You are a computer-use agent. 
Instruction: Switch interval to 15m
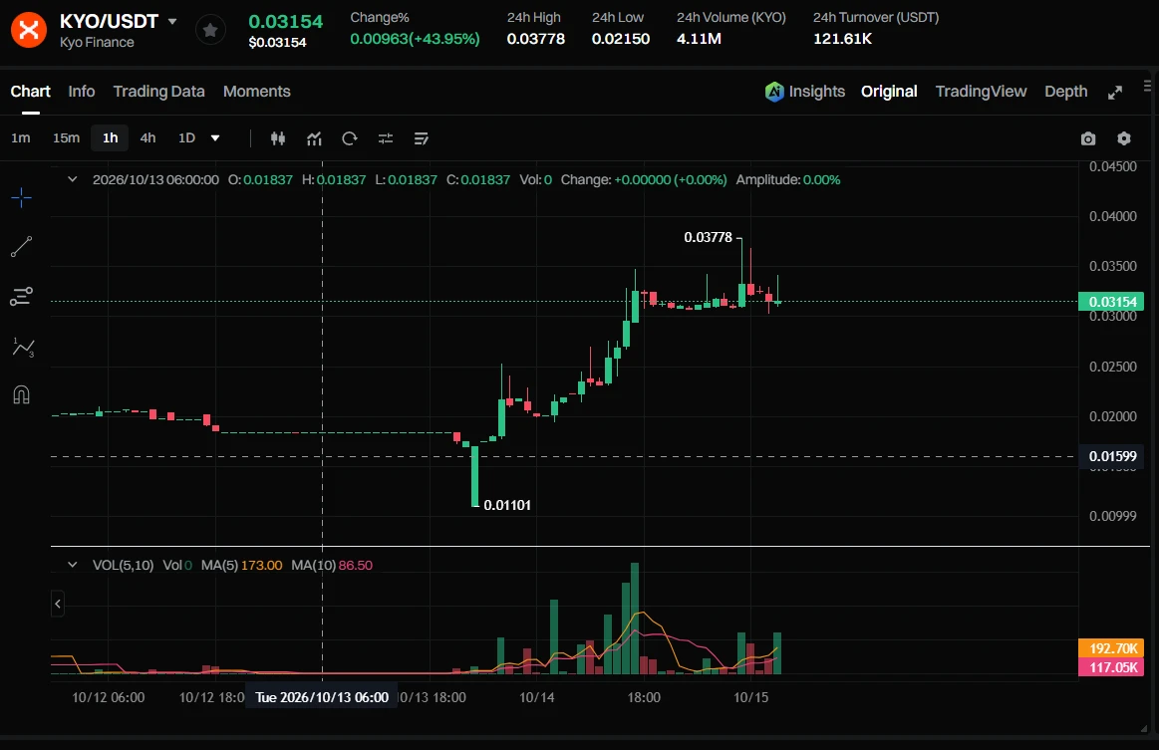coord(66,138)
